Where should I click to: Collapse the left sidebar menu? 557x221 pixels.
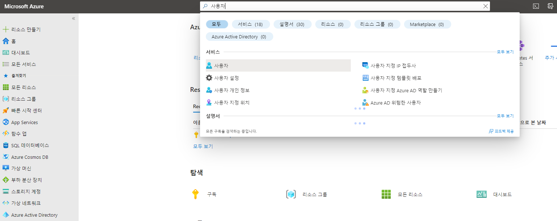(x=74, y=18)
